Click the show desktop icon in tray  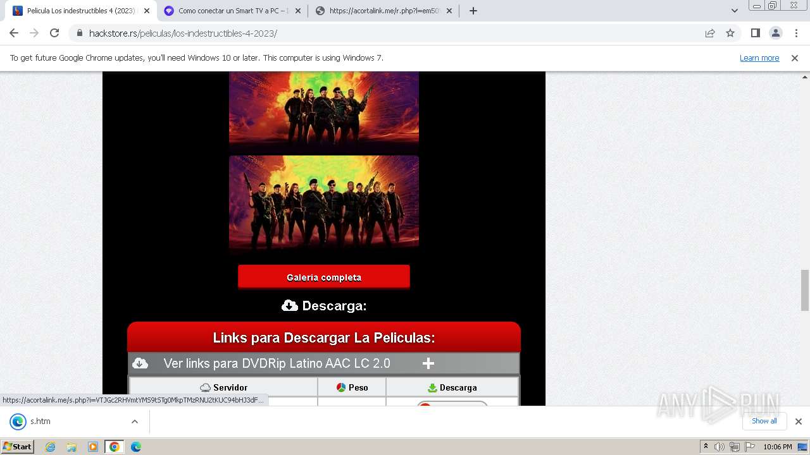click(x=803, y=447)
